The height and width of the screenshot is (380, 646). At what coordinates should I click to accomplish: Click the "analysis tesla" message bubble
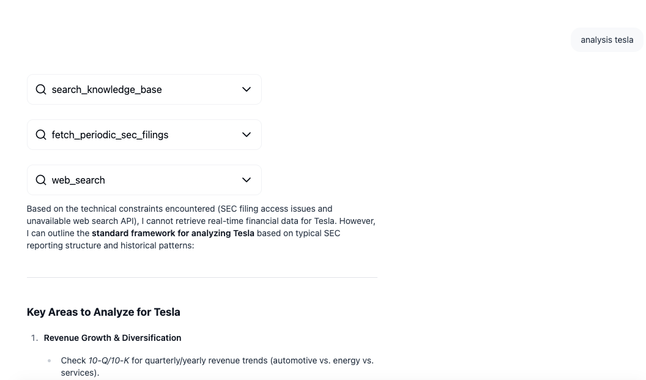tap(607, 40)
